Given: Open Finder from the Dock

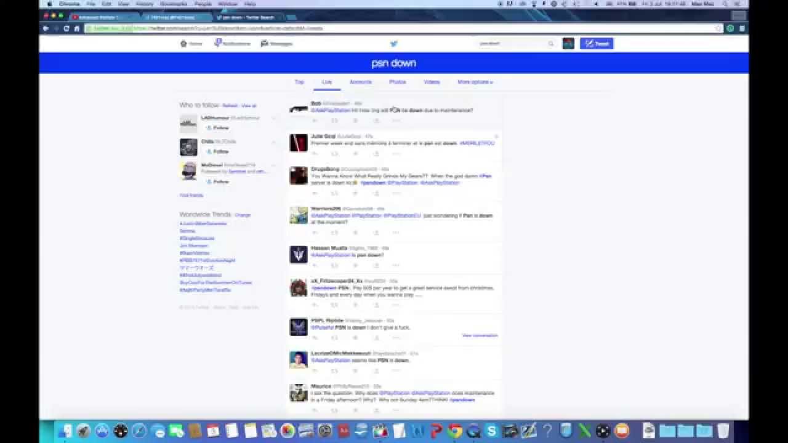Looking at the screenshot, I should (x=64, y=431).
